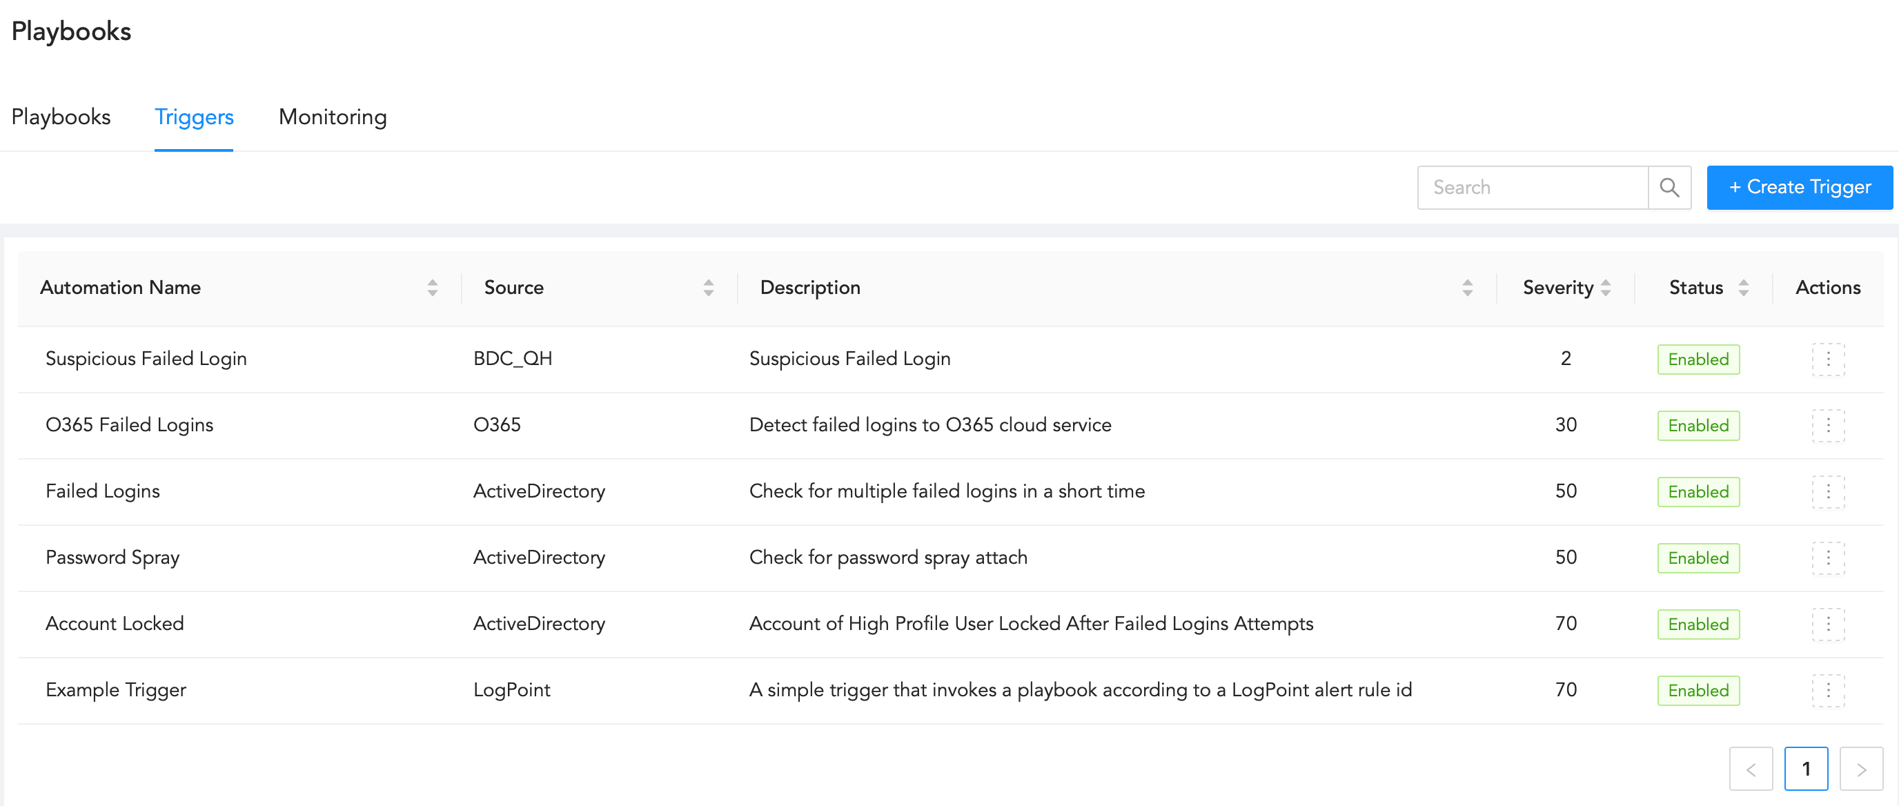Focus the Search input field
Viewport: 1899px width, 806px height.
point(1532,187)
